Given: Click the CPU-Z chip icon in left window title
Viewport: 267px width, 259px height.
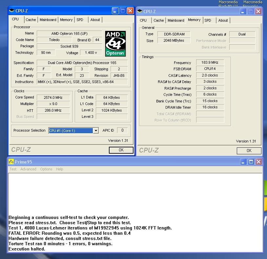Looking at the screenshot, I should (x=11, y=11).
